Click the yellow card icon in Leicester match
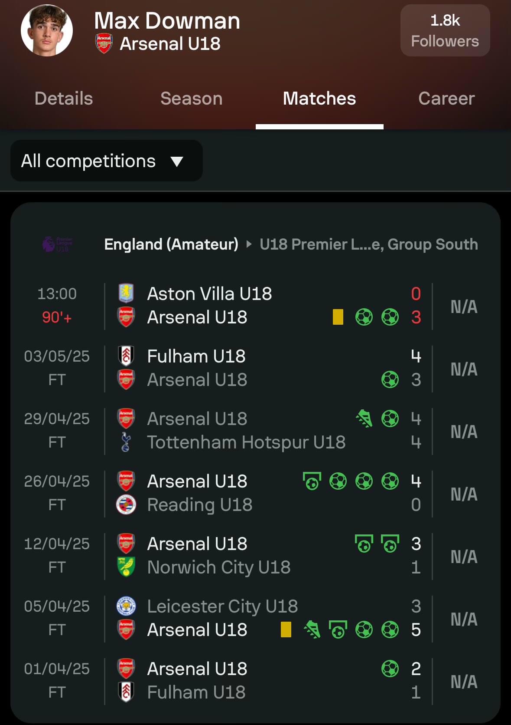This screenshot has height=725, width=511. pyautogui.click(x=286, y=629)
